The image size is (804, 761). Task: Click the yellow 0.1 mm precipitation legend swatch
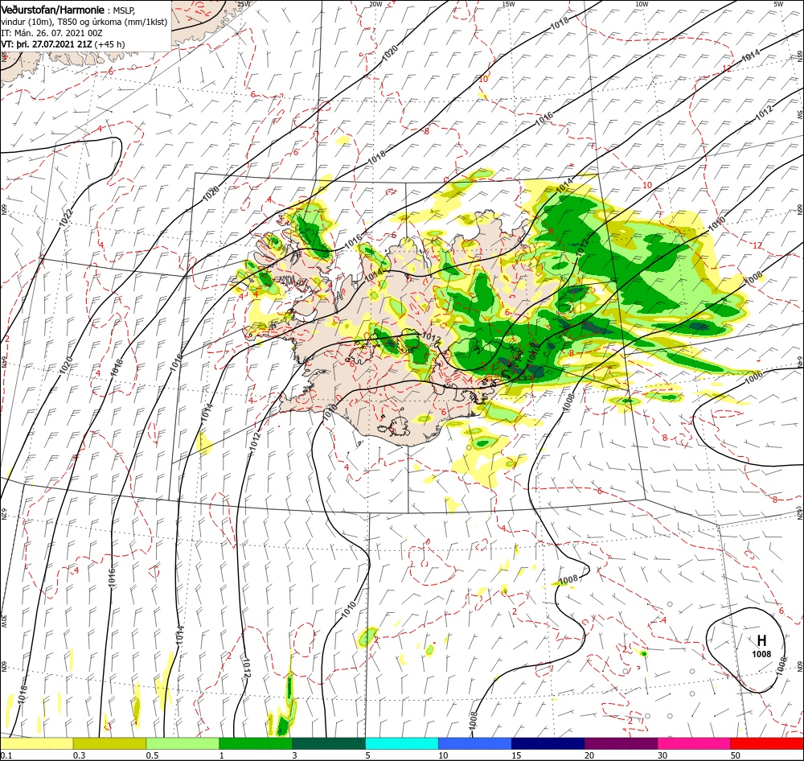[36, 743]
